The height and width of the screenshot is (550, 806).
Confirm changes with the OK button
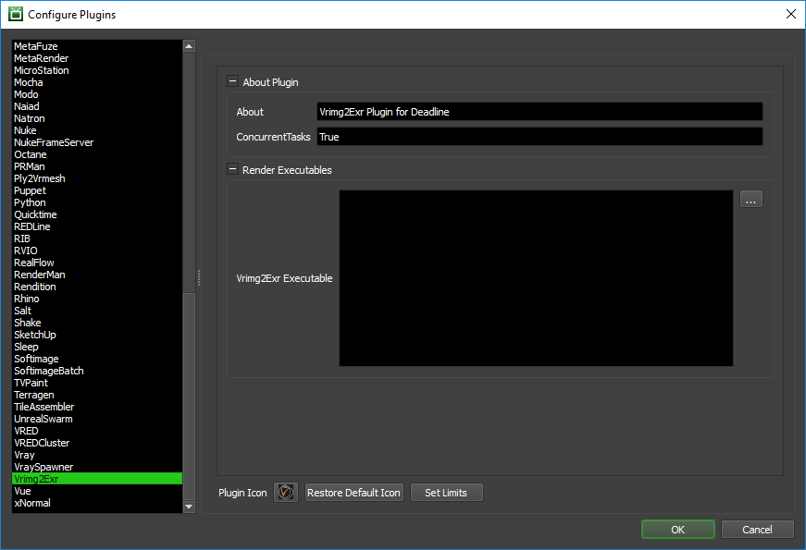click(x=677, y=530)
